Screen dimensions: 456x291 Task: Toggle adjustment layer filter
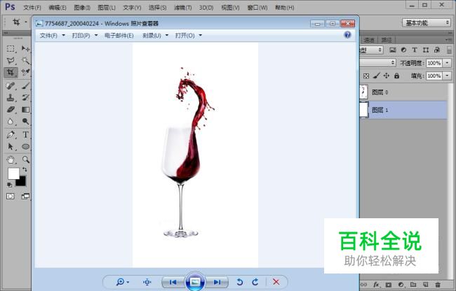(403, 50)
